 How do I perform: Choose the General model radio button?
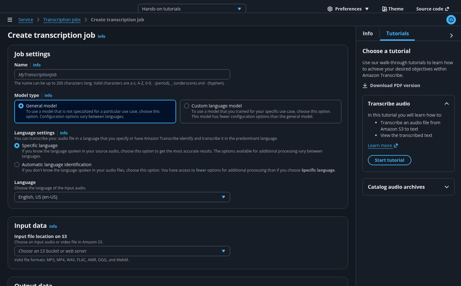point(21,106)
